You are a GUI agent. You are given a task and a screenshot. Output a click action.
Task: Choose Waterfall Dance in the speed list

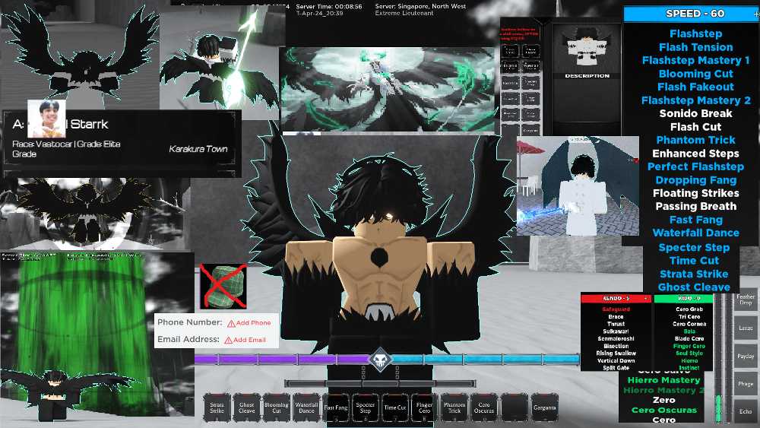[695, 233]
